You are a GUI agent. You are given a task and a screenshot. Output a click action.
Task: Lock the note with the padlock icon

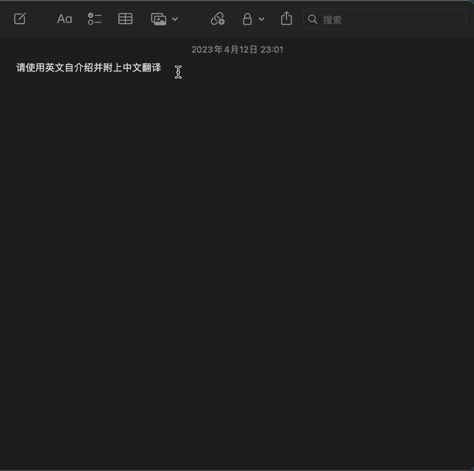247,19
